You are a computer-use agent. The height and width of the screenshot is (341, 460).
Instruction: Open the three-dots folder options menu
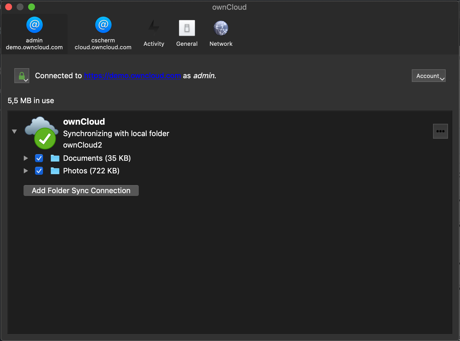pos(440,131)
